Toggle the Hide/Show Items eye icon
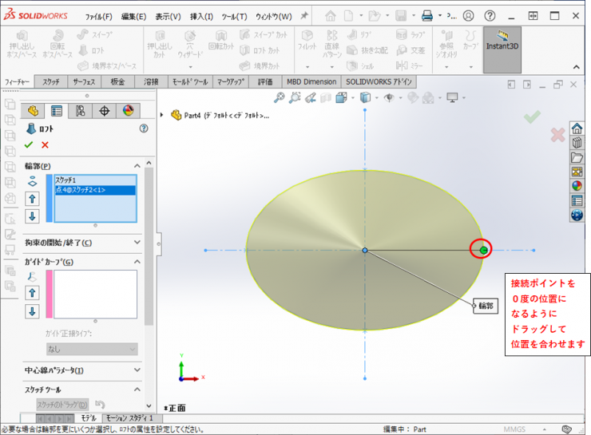The image size is (591, 435). (x=390, y=97)
